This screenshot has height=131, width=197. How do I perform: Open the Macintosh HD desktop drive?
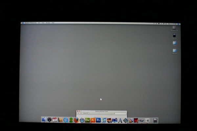click(x=174, y=28)
